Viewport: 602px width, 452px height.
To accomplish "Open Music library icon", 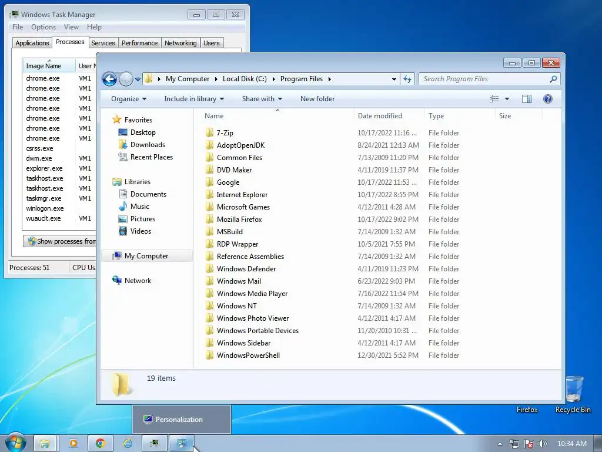I will tap(123, 207).
